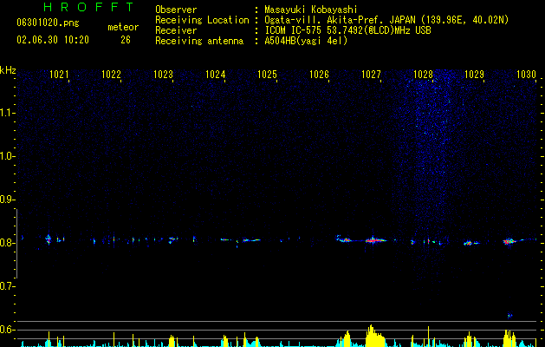Viewport: 545px width, 347px height.
Task: Click the meteor count 26
Action: coord(126,40)
